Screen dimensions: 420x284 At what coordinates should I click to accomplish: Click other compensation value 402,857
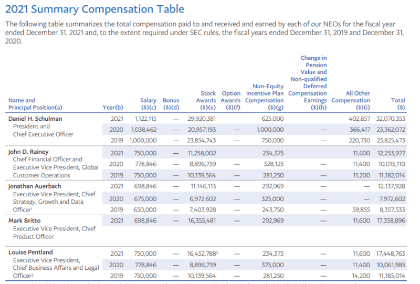tap(359, 119)
